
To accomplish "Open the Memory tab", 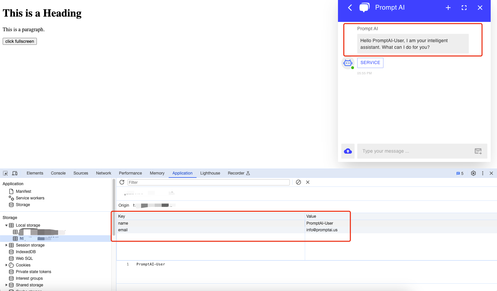I will [157, 173].
